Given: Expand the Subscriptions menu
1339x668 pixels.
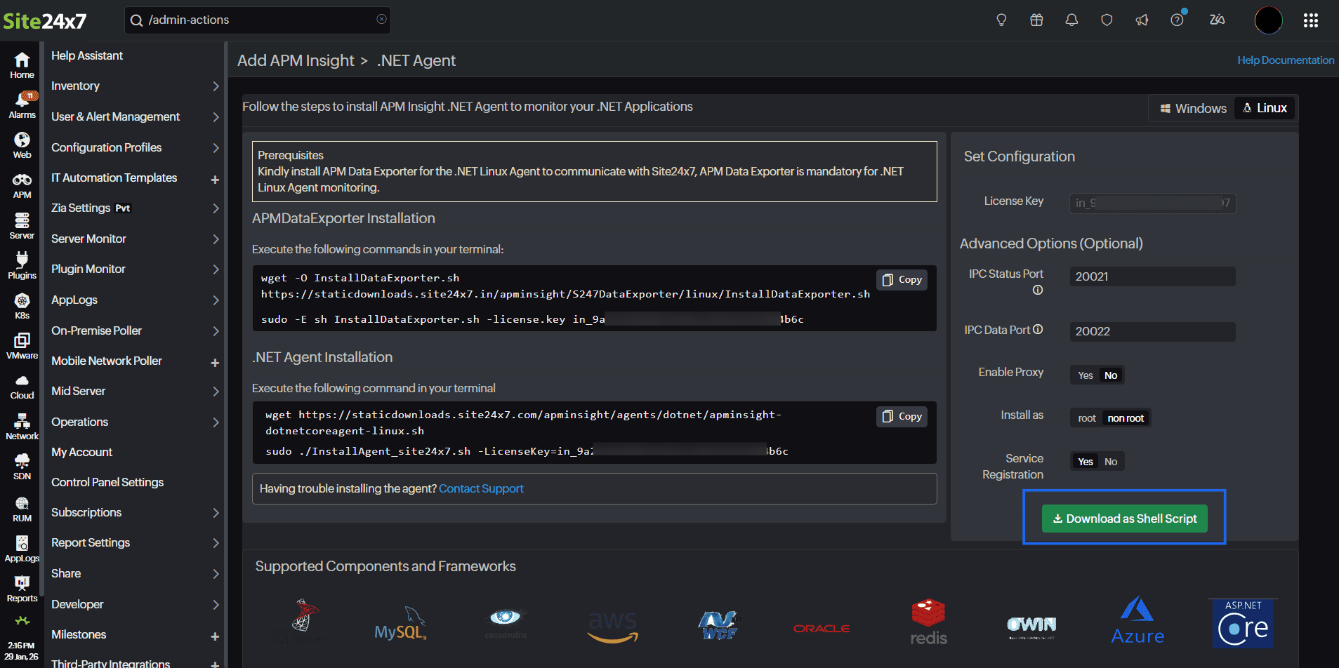Looking at the screenshot, I should coord(86,512).
